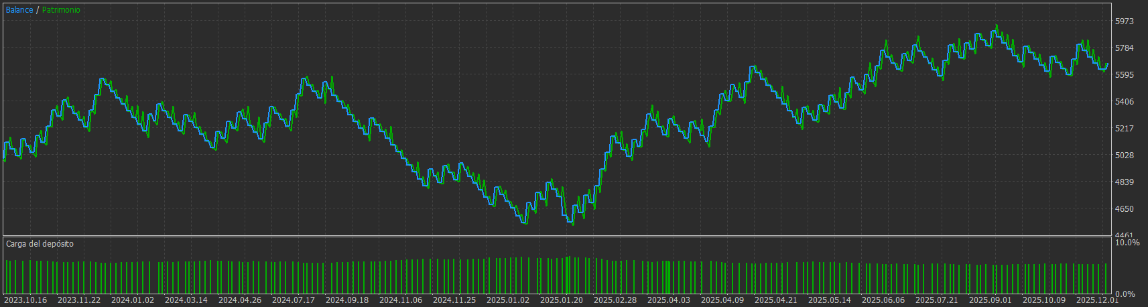Click the 0.0% deposit load label
1148x307 pixels.
coord(1125,294)
